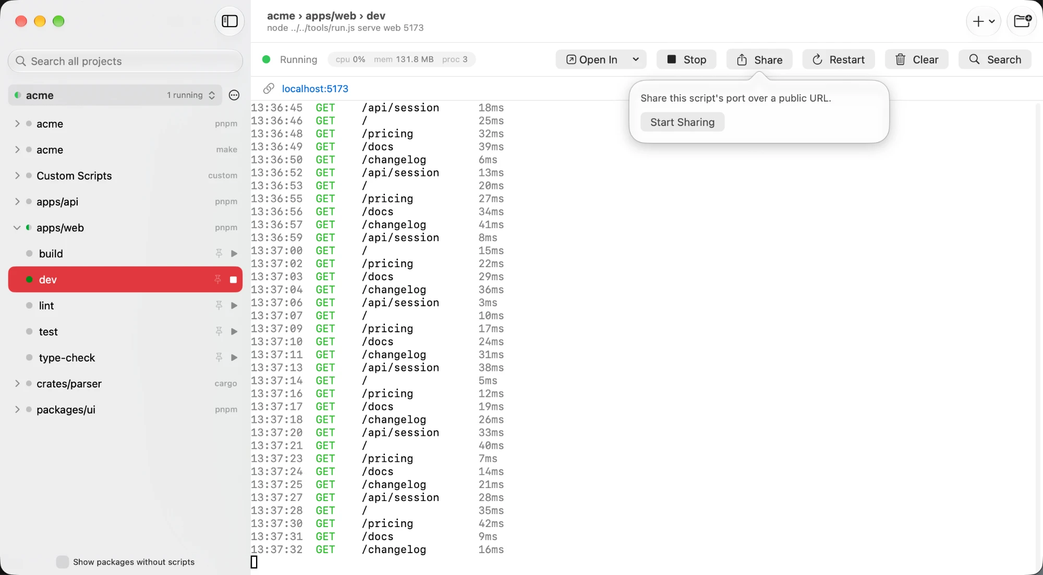Clear the console output
1043x575 pixels.
[916, 59]
